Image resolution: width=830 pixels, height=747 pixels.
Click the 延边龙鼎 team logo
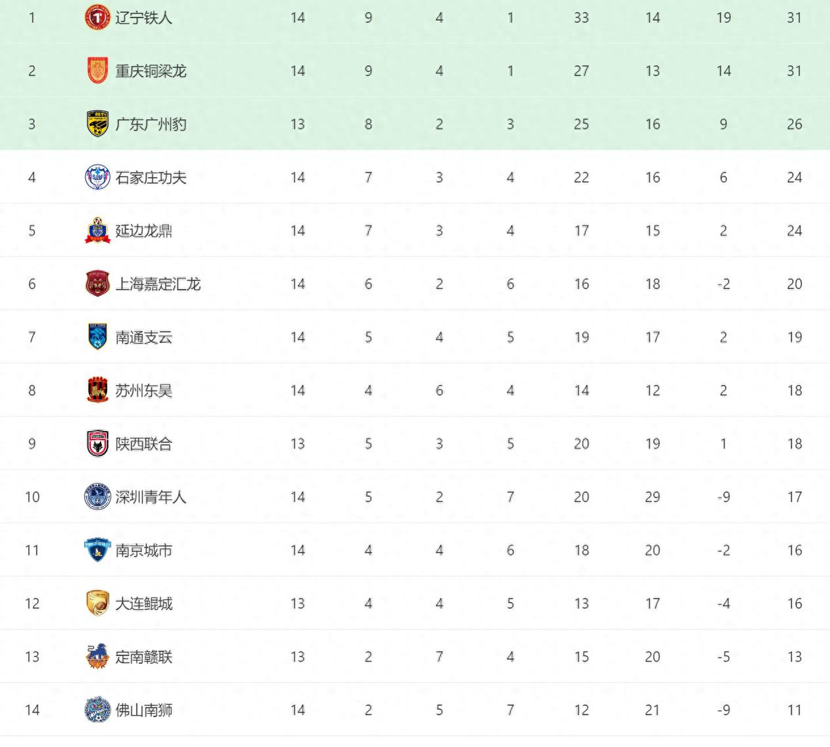pos(97,230)
